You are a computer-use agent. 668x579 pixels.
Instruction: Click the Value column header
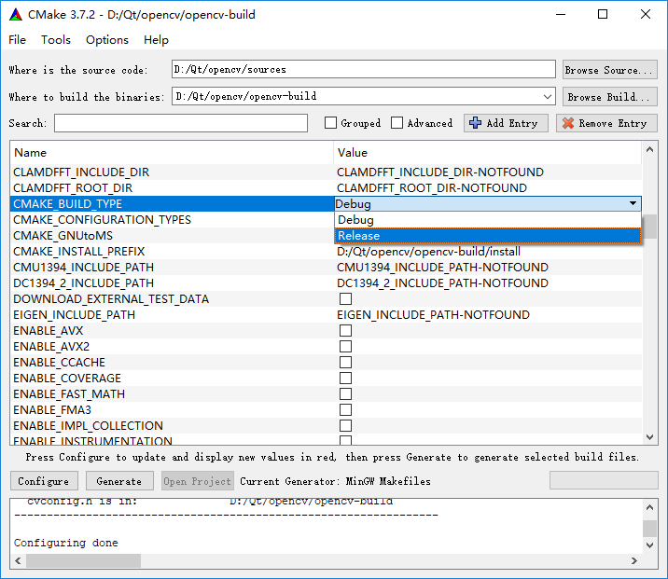point(487,152)
